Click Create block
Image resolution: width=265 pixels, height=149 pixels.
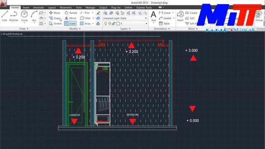pos(191,13)
